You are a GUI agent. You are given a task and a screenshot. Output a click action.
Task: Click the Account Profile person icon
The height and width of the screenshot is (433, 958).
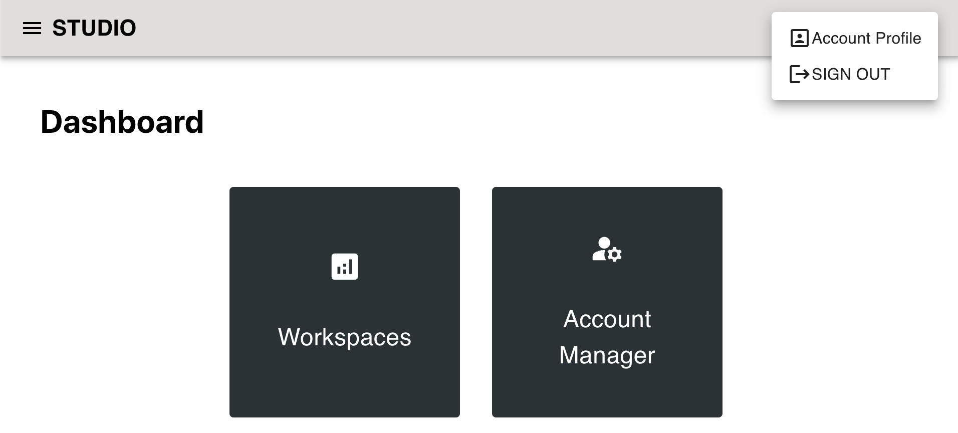pyautogui.click(x=799, y=38)
